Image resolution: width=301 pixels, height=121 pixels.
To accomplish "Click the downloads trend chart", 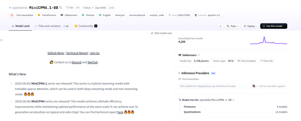I will click(268, 41).
